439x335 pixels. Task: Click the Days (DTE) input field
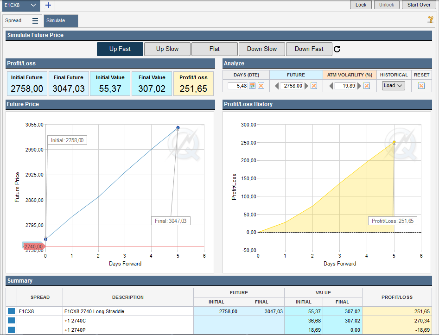(x=238, y=86)
